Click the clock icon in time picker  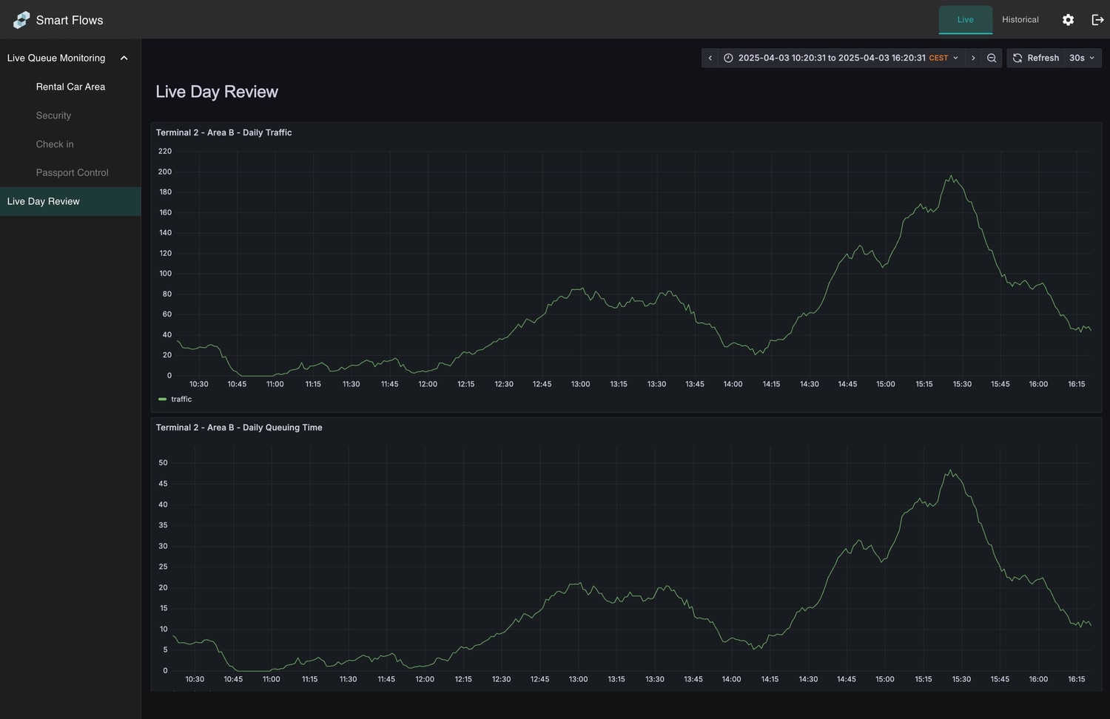[x=728, y=58]
